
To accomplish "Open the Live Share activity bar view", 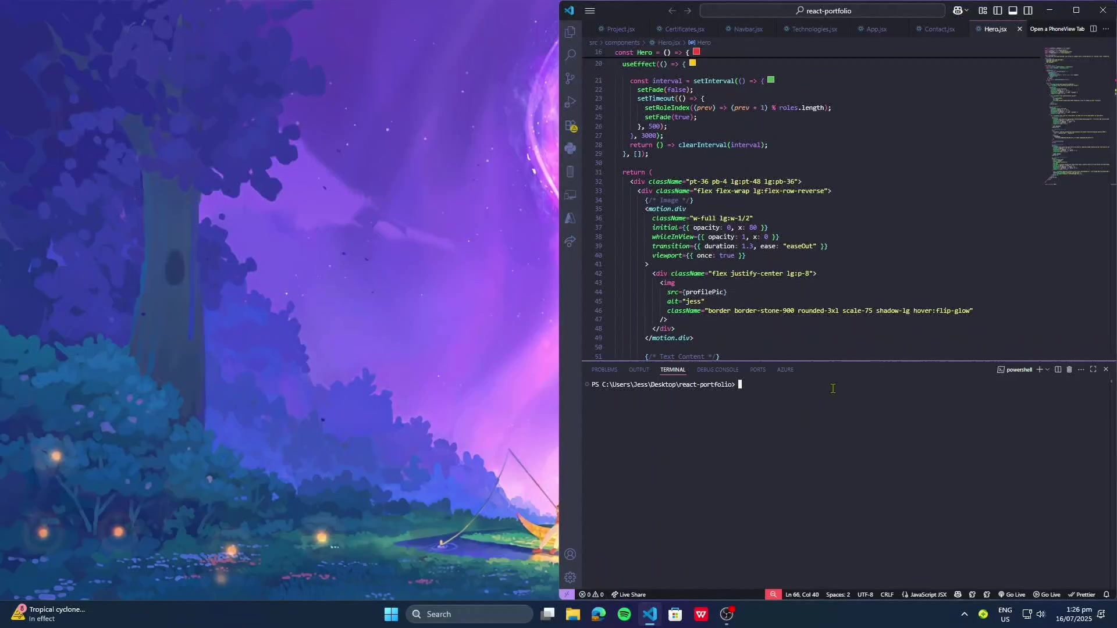I will point(570,241).
